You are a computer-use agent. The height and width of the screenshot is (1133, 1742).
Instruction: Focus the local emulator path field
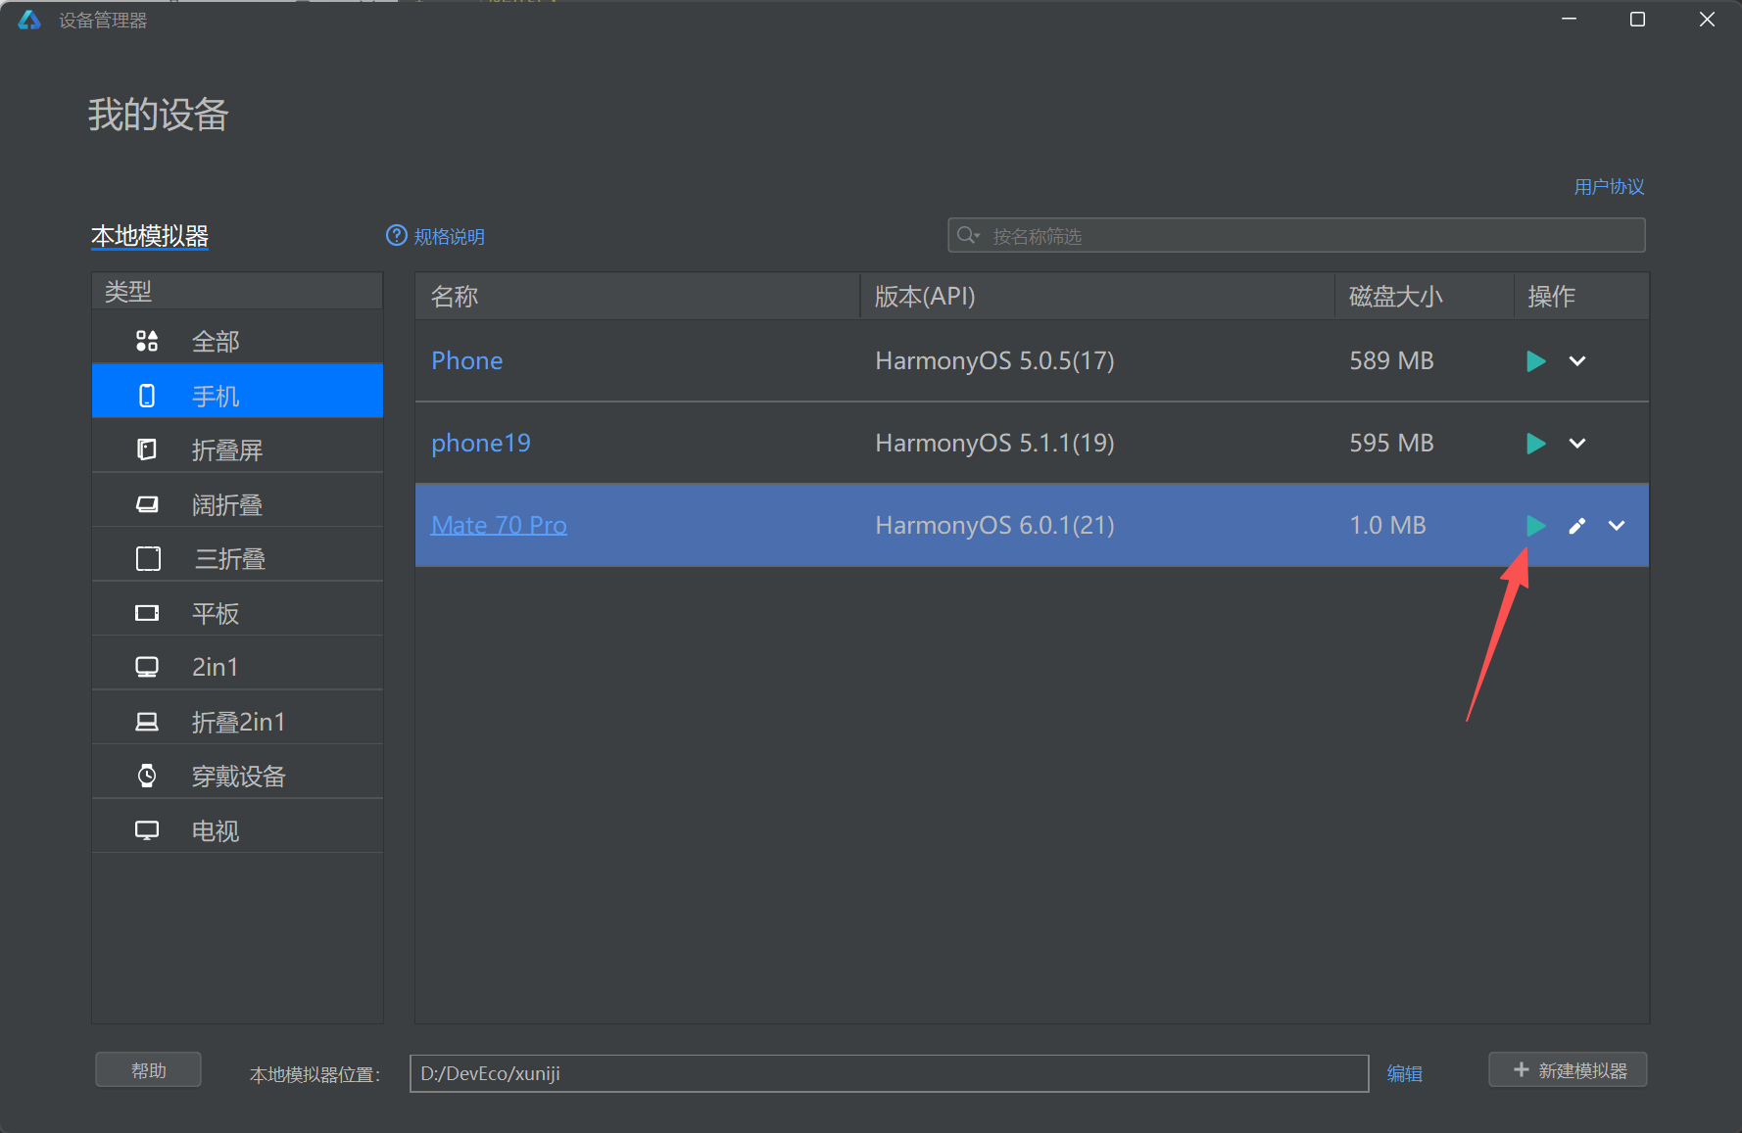[889, 1073]
